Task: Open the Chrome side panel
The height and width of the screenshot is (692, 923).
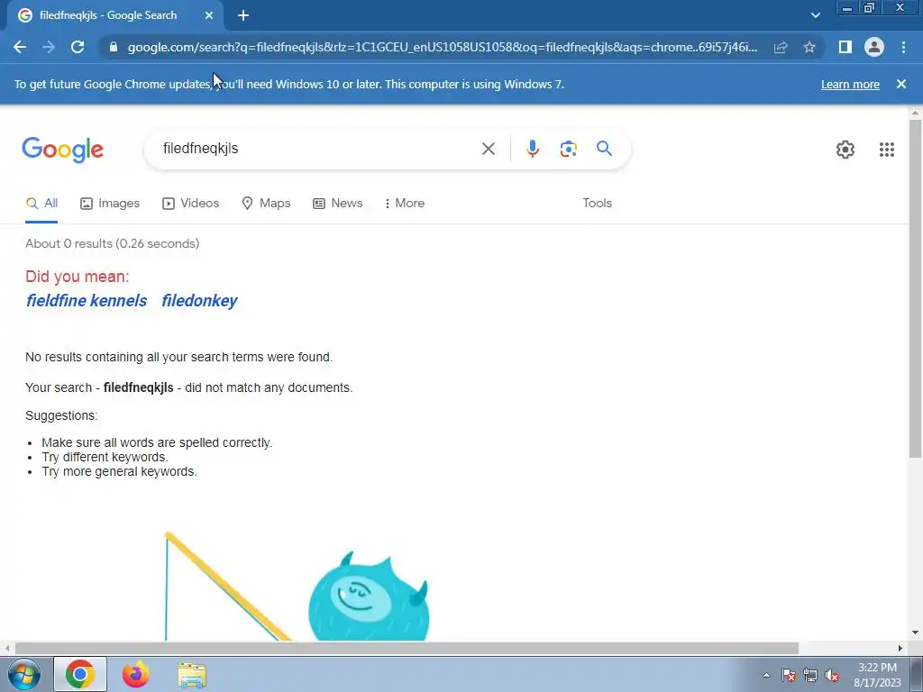Action: click(845, 47)
